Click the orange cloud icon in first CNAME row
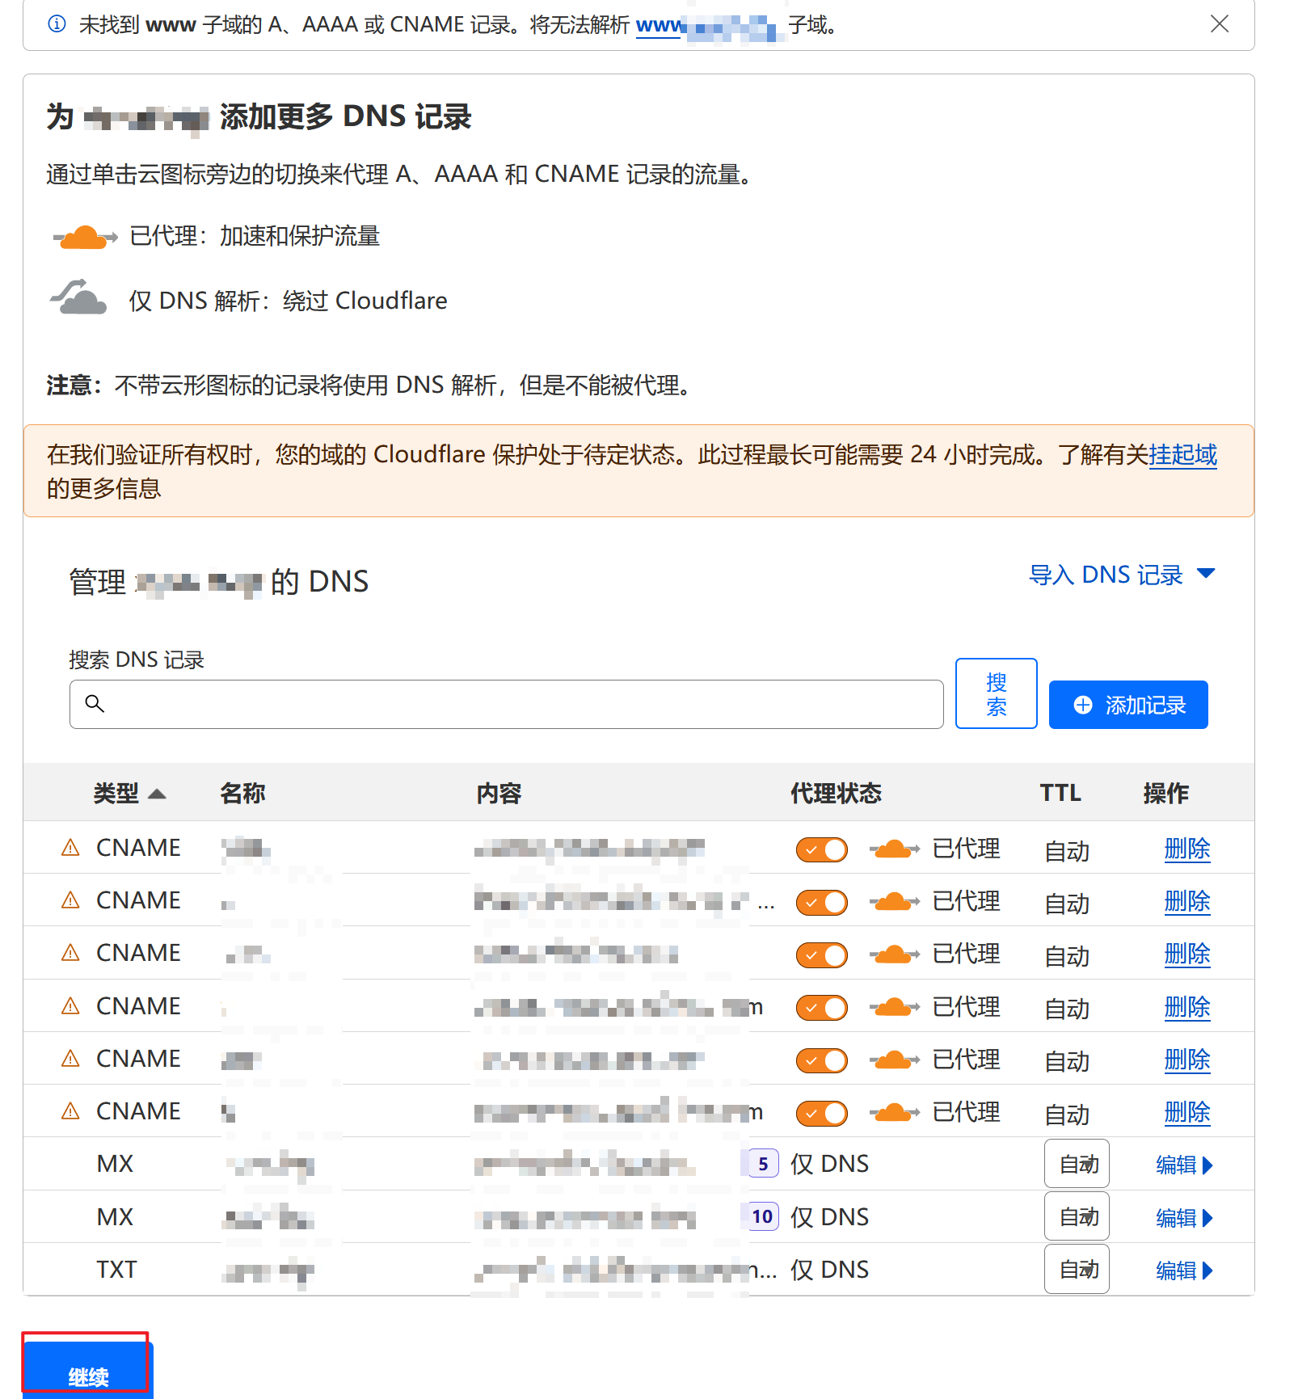 point(894,849)
